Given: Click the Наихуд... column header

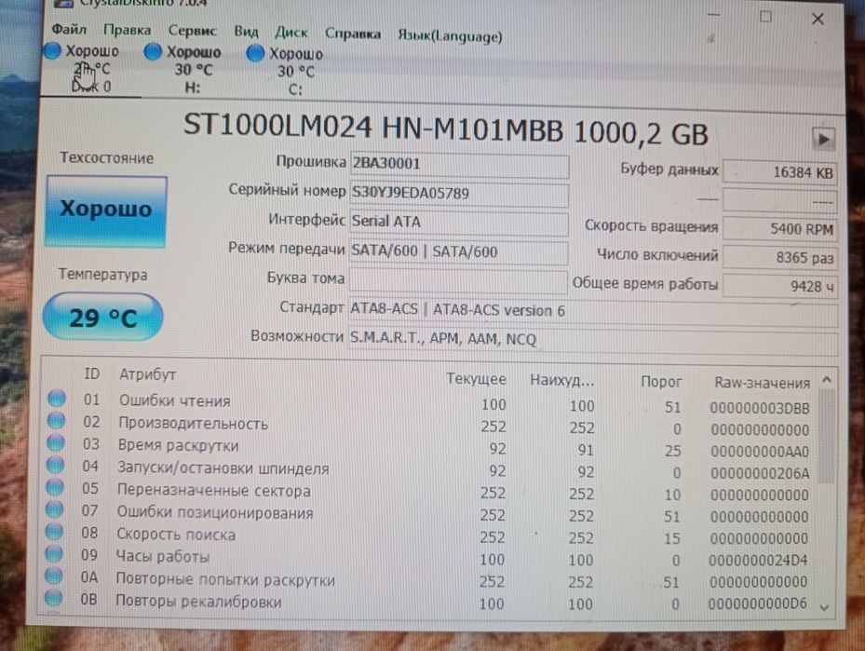Looking at the screenshot, I should [x=561, y=380].
